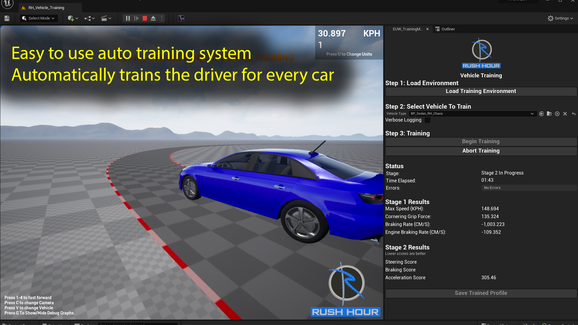
Task: Clear the Vehicle Type selection with the X
Action: click(565, 114)
